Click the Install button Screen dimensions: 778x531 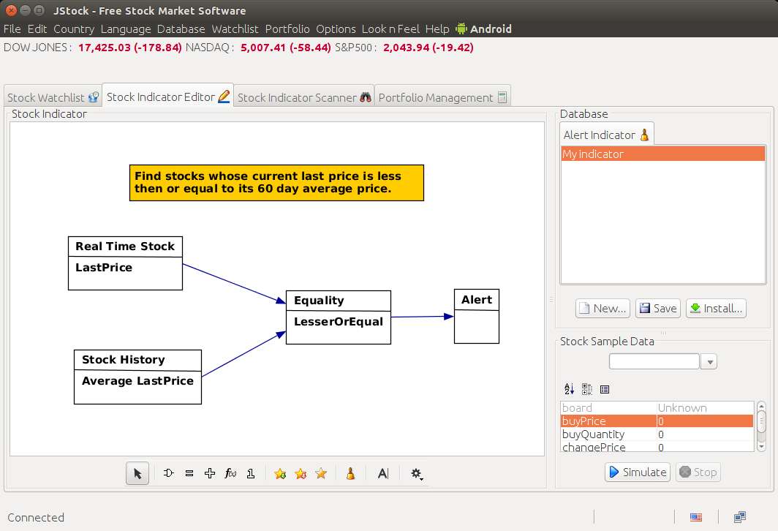pyautogui.click(x=716, y=308)
